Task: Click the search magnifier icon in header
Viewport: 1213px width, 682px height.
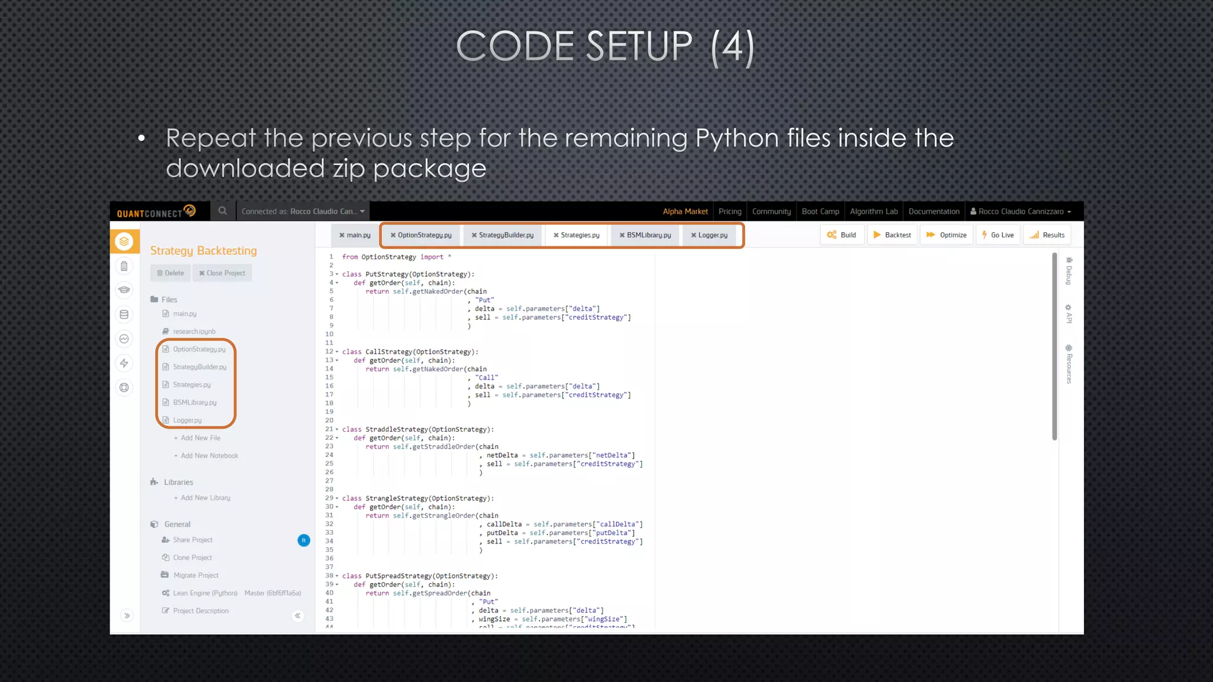Action: click(x=222, y=211)
